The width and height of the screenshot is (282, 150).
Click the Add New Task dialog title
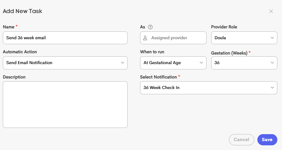[22, 11]
